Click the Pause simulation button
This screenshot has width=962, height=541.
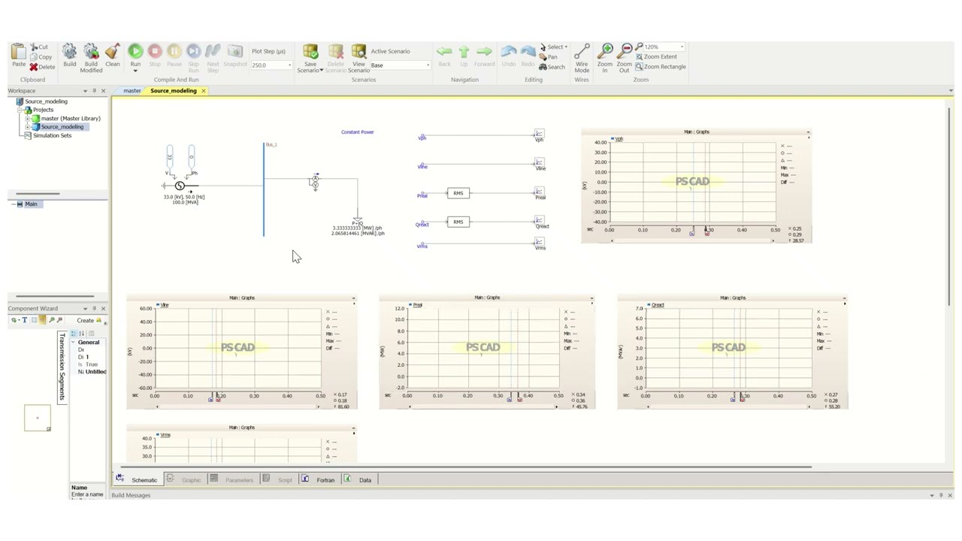click(x=174, y=51)
